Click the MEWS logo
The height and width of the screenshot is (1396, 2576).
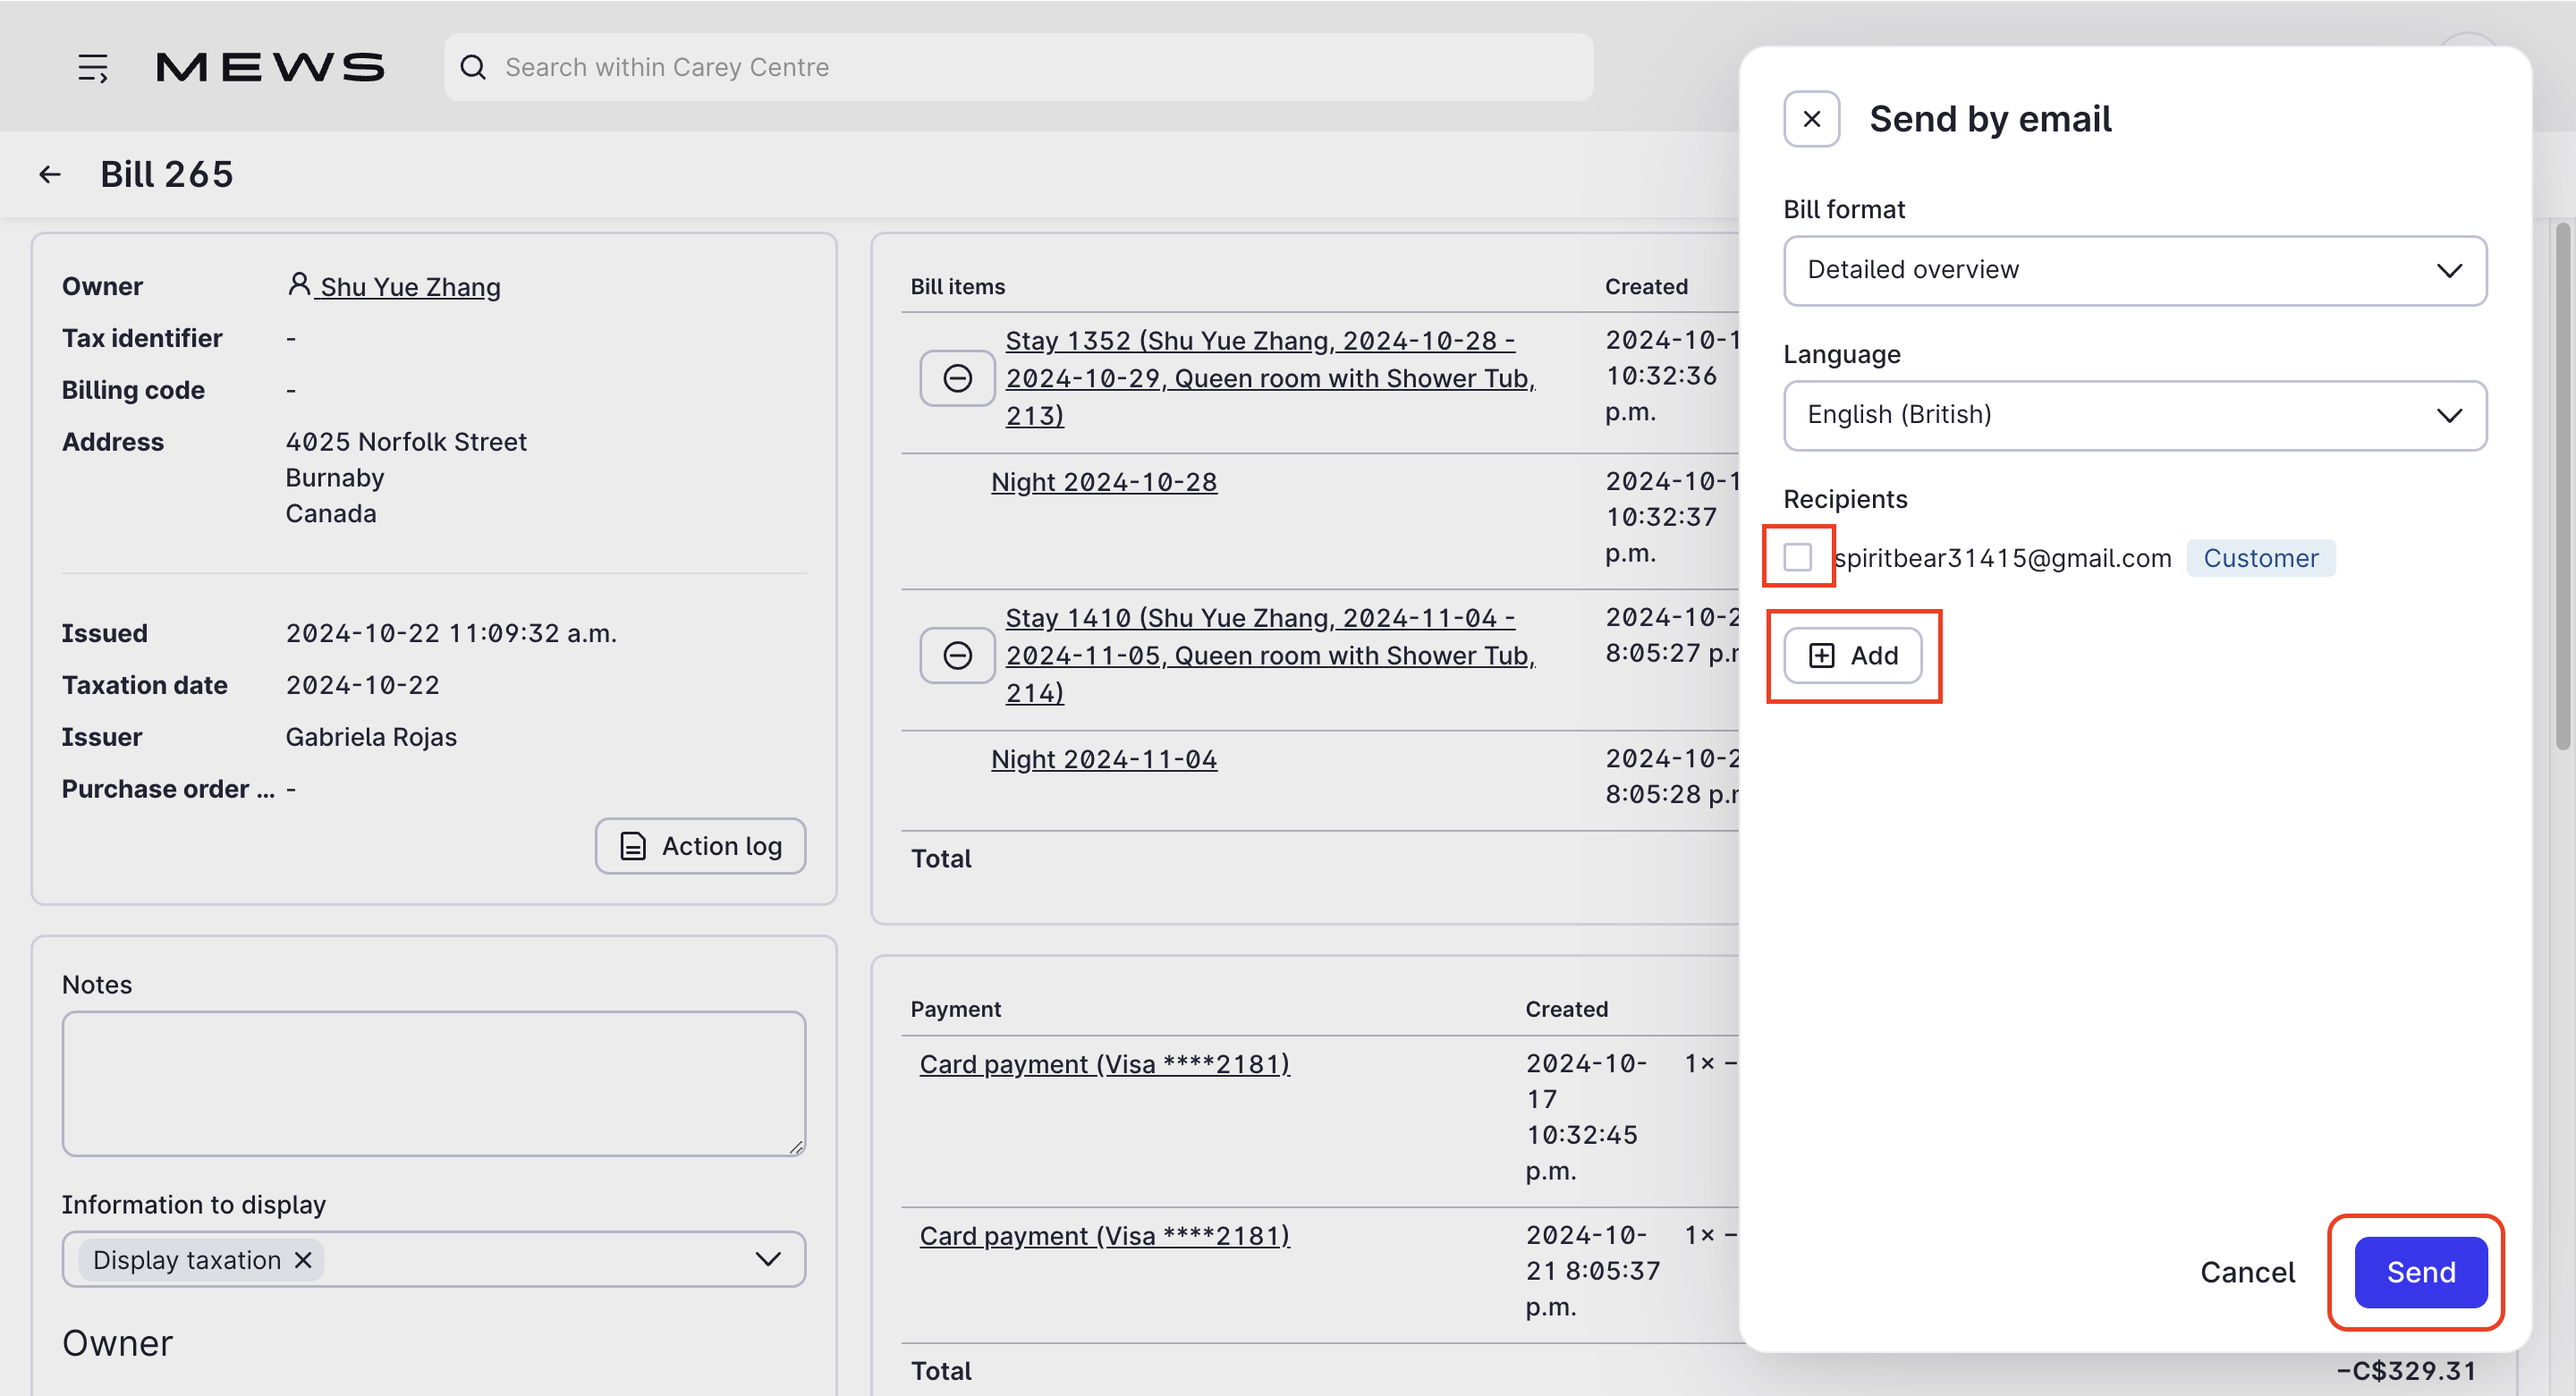(270, 67)
